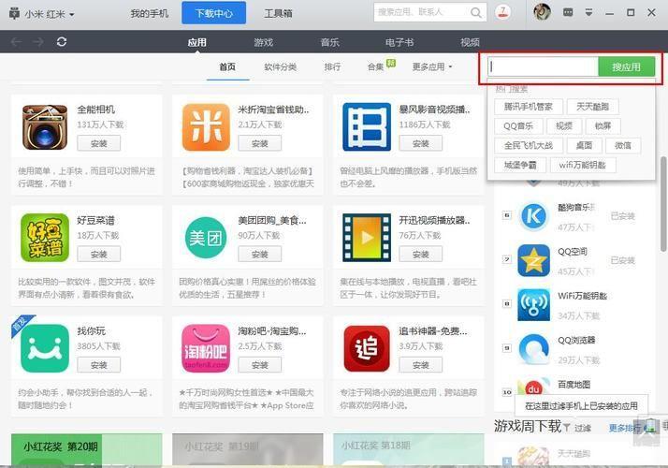The height and width of the screenshot is (468, 668).
Task: Choose hot search tag 锁屏
Action: [603, 126]
